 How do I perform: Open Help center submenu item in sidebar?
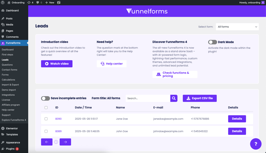point(8,110)
